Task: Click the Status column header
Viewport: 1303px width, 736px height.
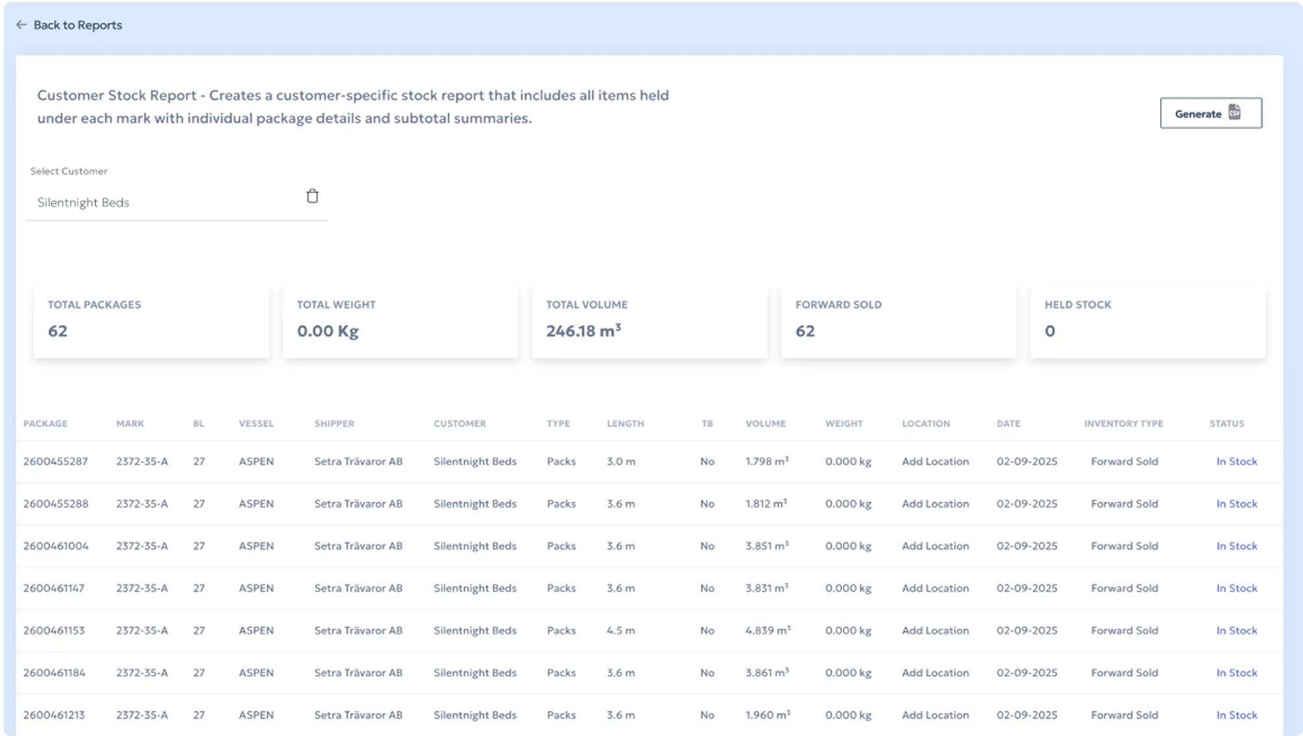Action: click(1226, 423)
